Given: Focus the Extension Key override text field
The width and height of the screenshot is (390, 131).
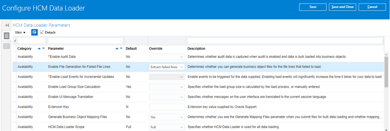Looking at the screenshot, I should click(x=167, y=107).
